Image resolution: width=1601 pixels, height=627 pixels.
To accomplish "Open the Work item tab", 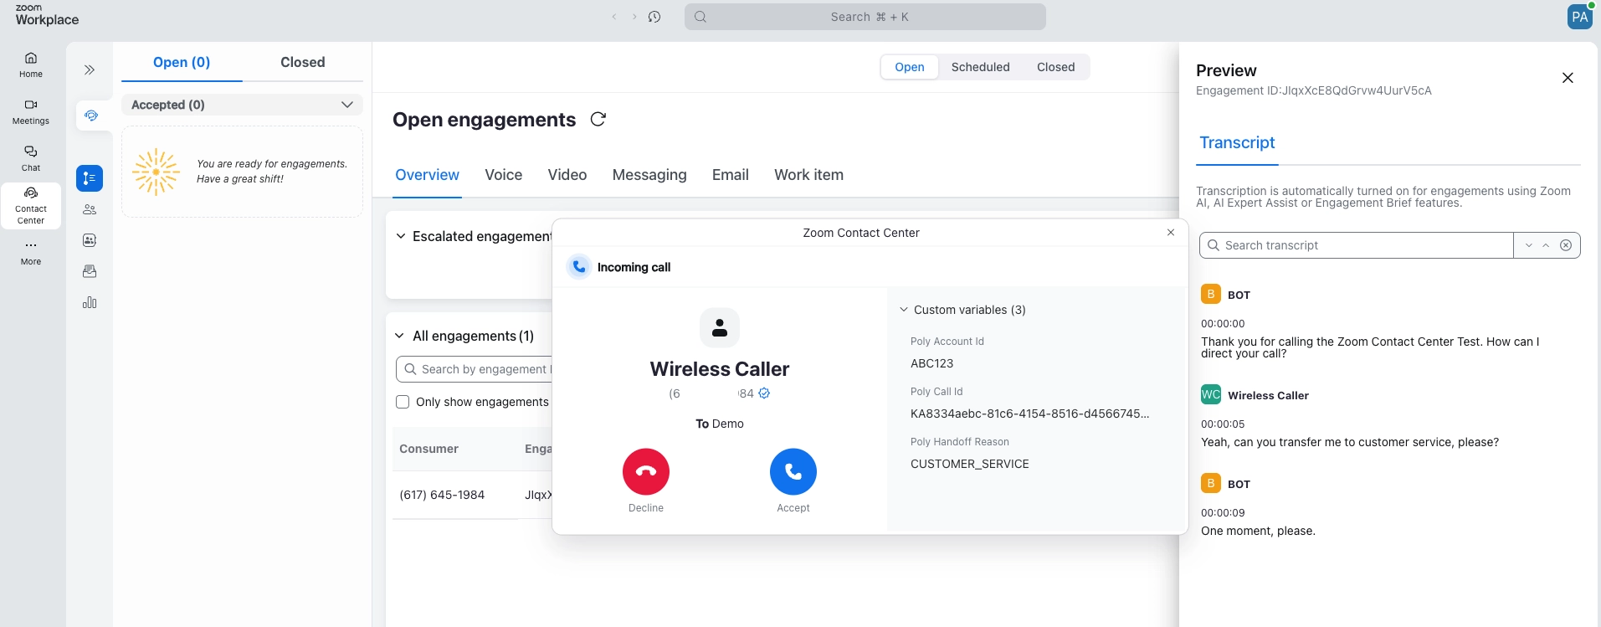I will pyautogui.click(x=808, y=175).
